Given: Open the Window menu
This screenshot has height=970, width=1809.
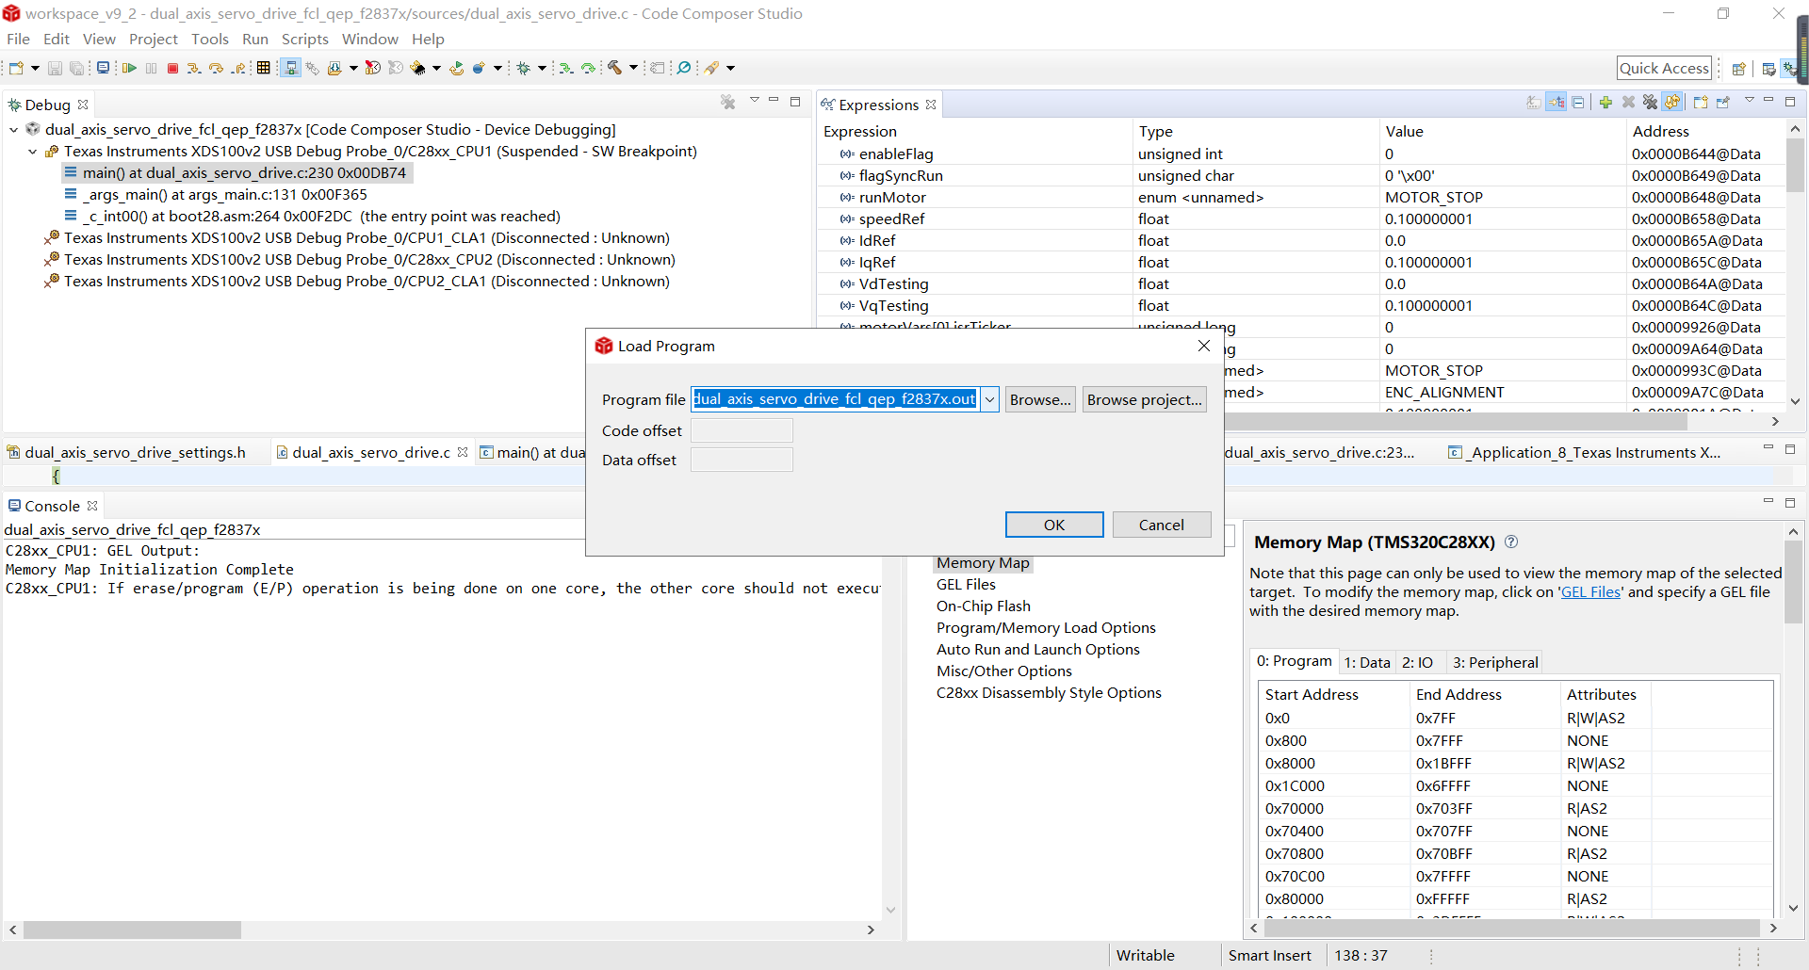Looking at the screenshot, I should click(370, 39).
